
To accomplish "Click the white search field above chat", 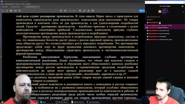I will pos(165,2).
